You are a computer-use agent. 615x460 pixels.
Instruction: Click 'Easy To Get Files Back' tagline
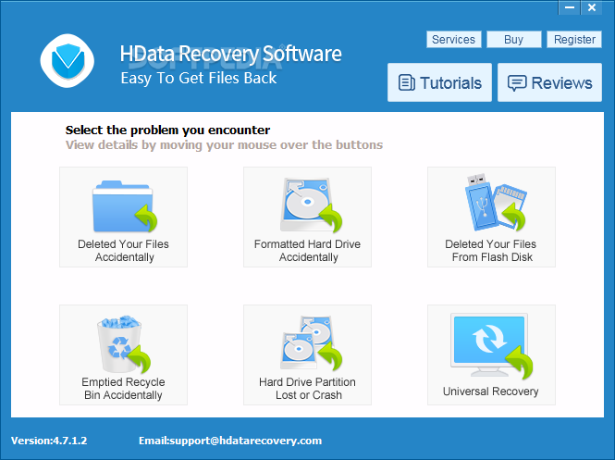[199, 78]
